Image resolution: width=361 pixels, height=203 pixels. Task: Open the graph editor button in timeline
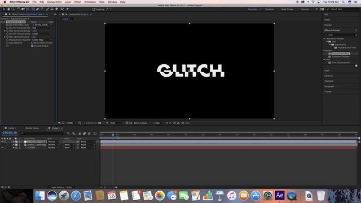click(95, 134)
